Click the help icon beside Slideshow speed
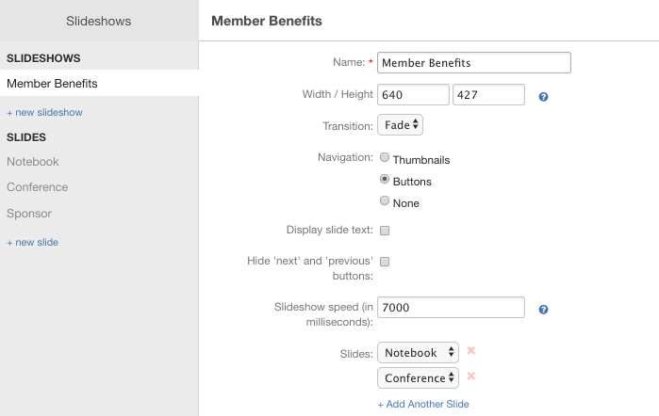This screenshot has height=416, width=659. 543,310
